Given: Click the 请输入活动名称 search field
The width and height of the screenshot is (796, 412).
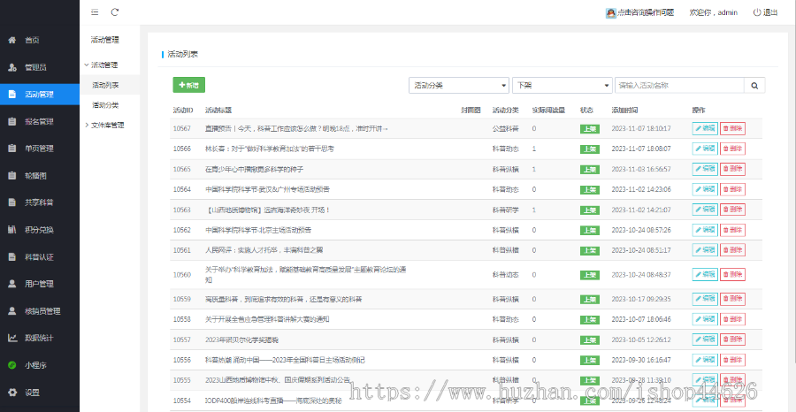Looking at the screenshot, I should coord(679,86).
